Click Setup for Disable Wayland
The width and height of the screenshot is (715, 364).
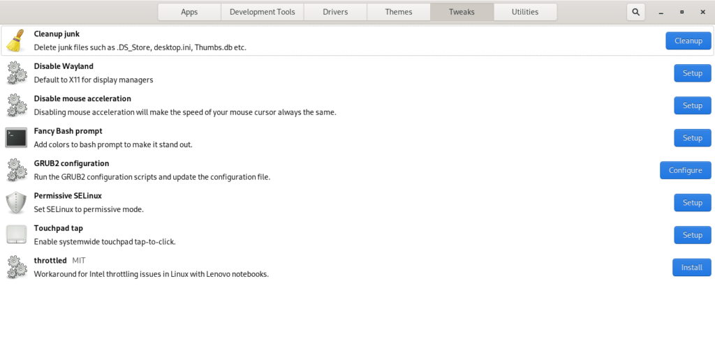(692, 73)
